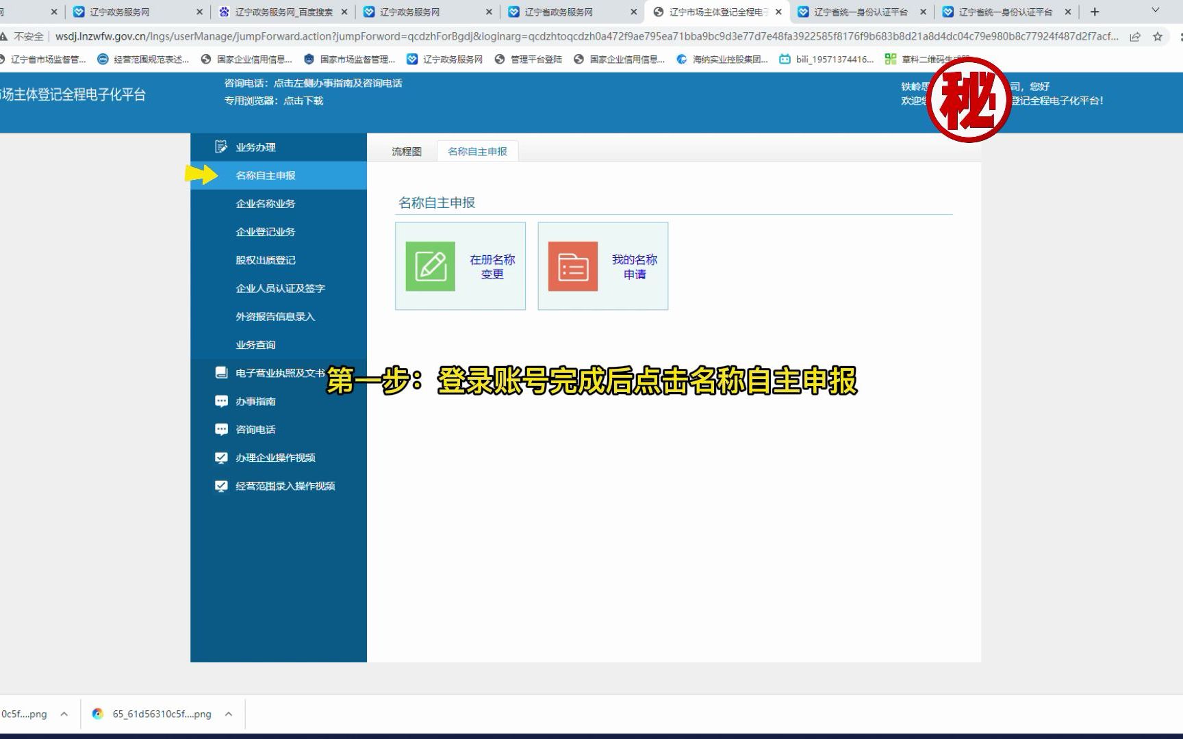Viewport: 1183px width, 739px height.
Task: Select the 名称自主申报 content tab
Action: [477, 151]
